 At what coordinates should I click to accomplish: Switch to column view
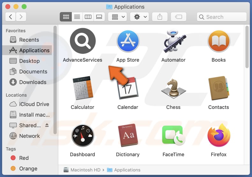coord(88,17)
